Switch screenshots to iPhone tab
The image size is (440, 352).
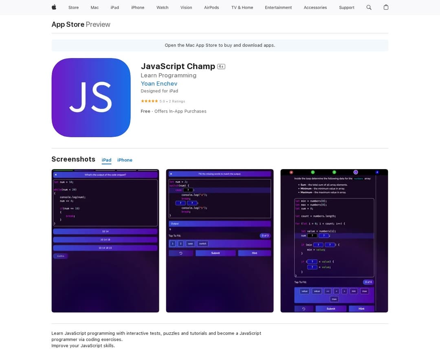(x=125, y=160)
